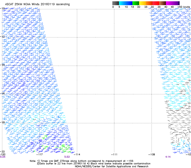
Task: Click the "0" label under the color bar
Action: (x=113, y=7)
